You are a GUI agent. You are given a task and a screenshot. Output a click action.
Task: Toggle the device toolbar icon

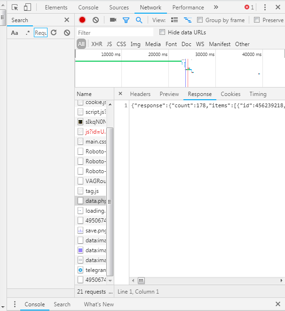27,8
